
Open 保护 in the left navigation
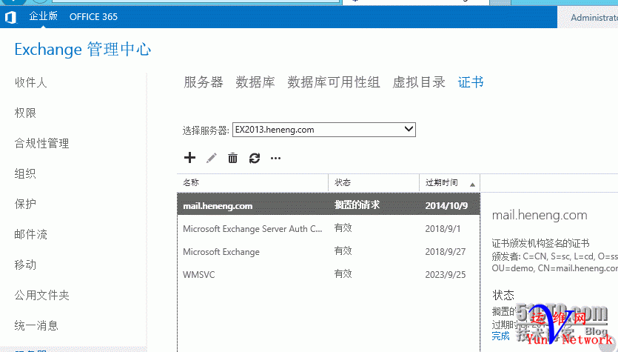25,204
